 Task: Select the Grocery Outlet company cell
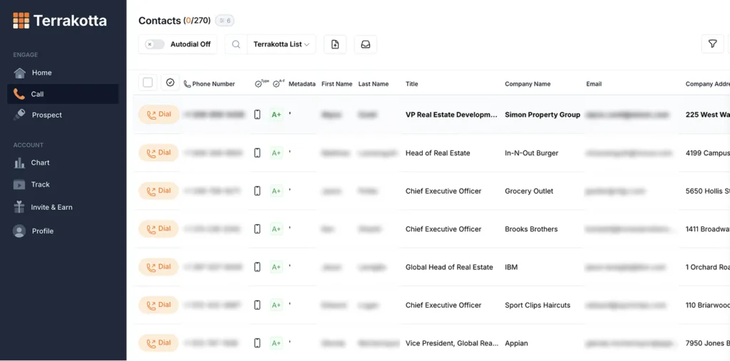(x=529, y=192)
